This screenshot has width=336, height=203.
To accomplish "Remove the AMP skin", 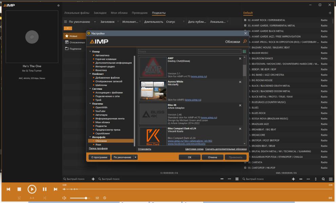I will point(240,59).
